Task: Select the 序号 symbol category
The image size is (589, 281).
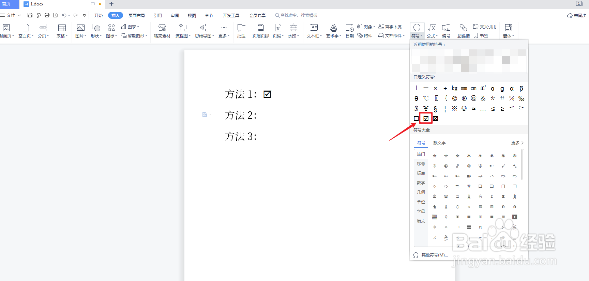Action: tap(421, 164)
